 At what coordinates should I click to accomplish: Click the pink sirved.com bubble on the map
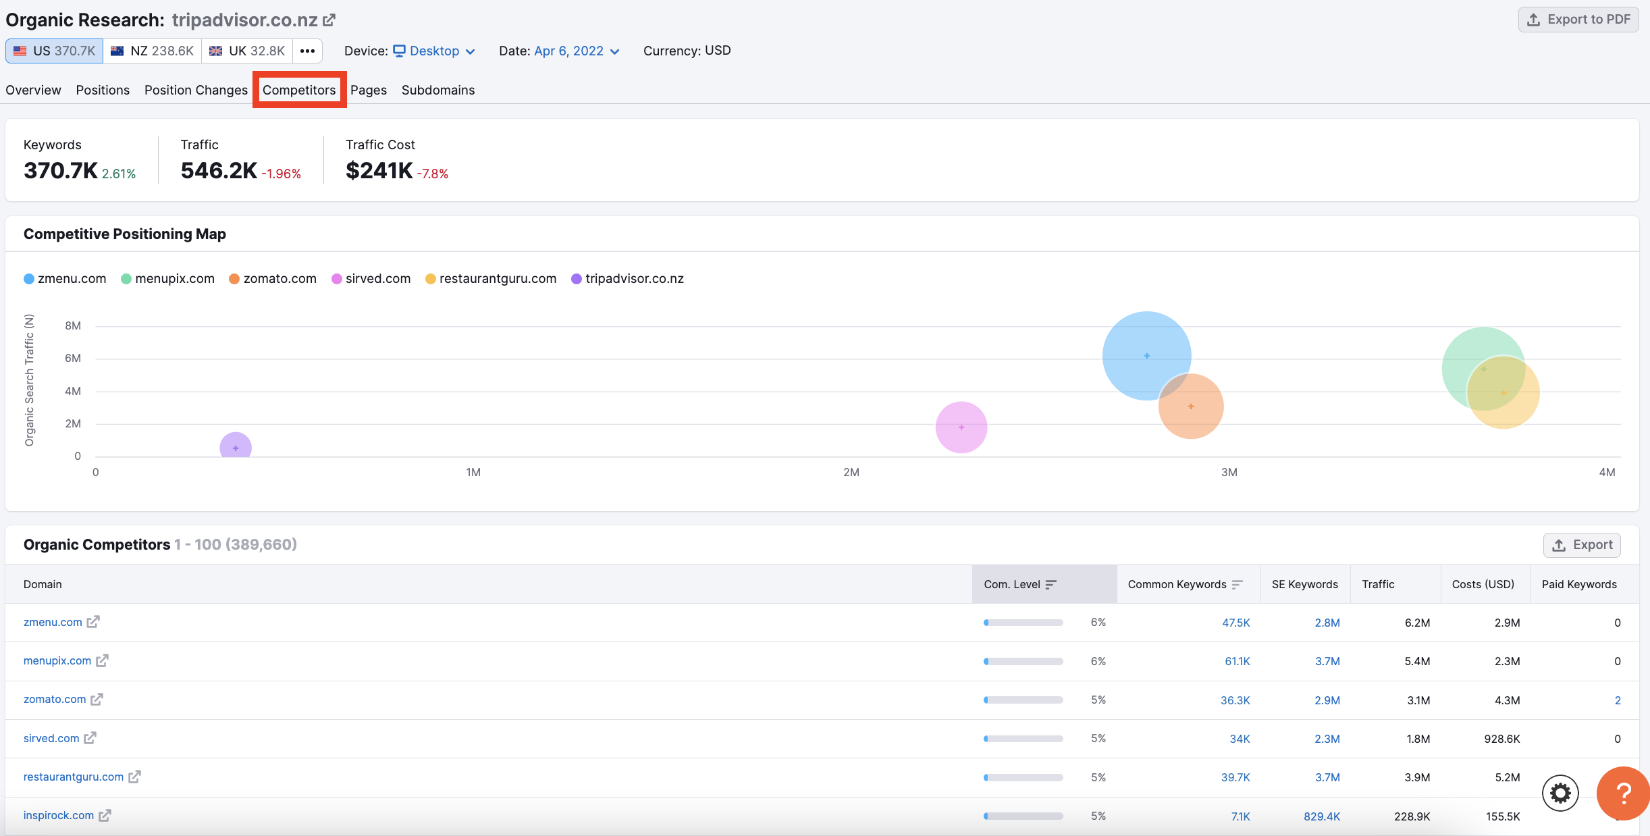[x=961, y=427]
